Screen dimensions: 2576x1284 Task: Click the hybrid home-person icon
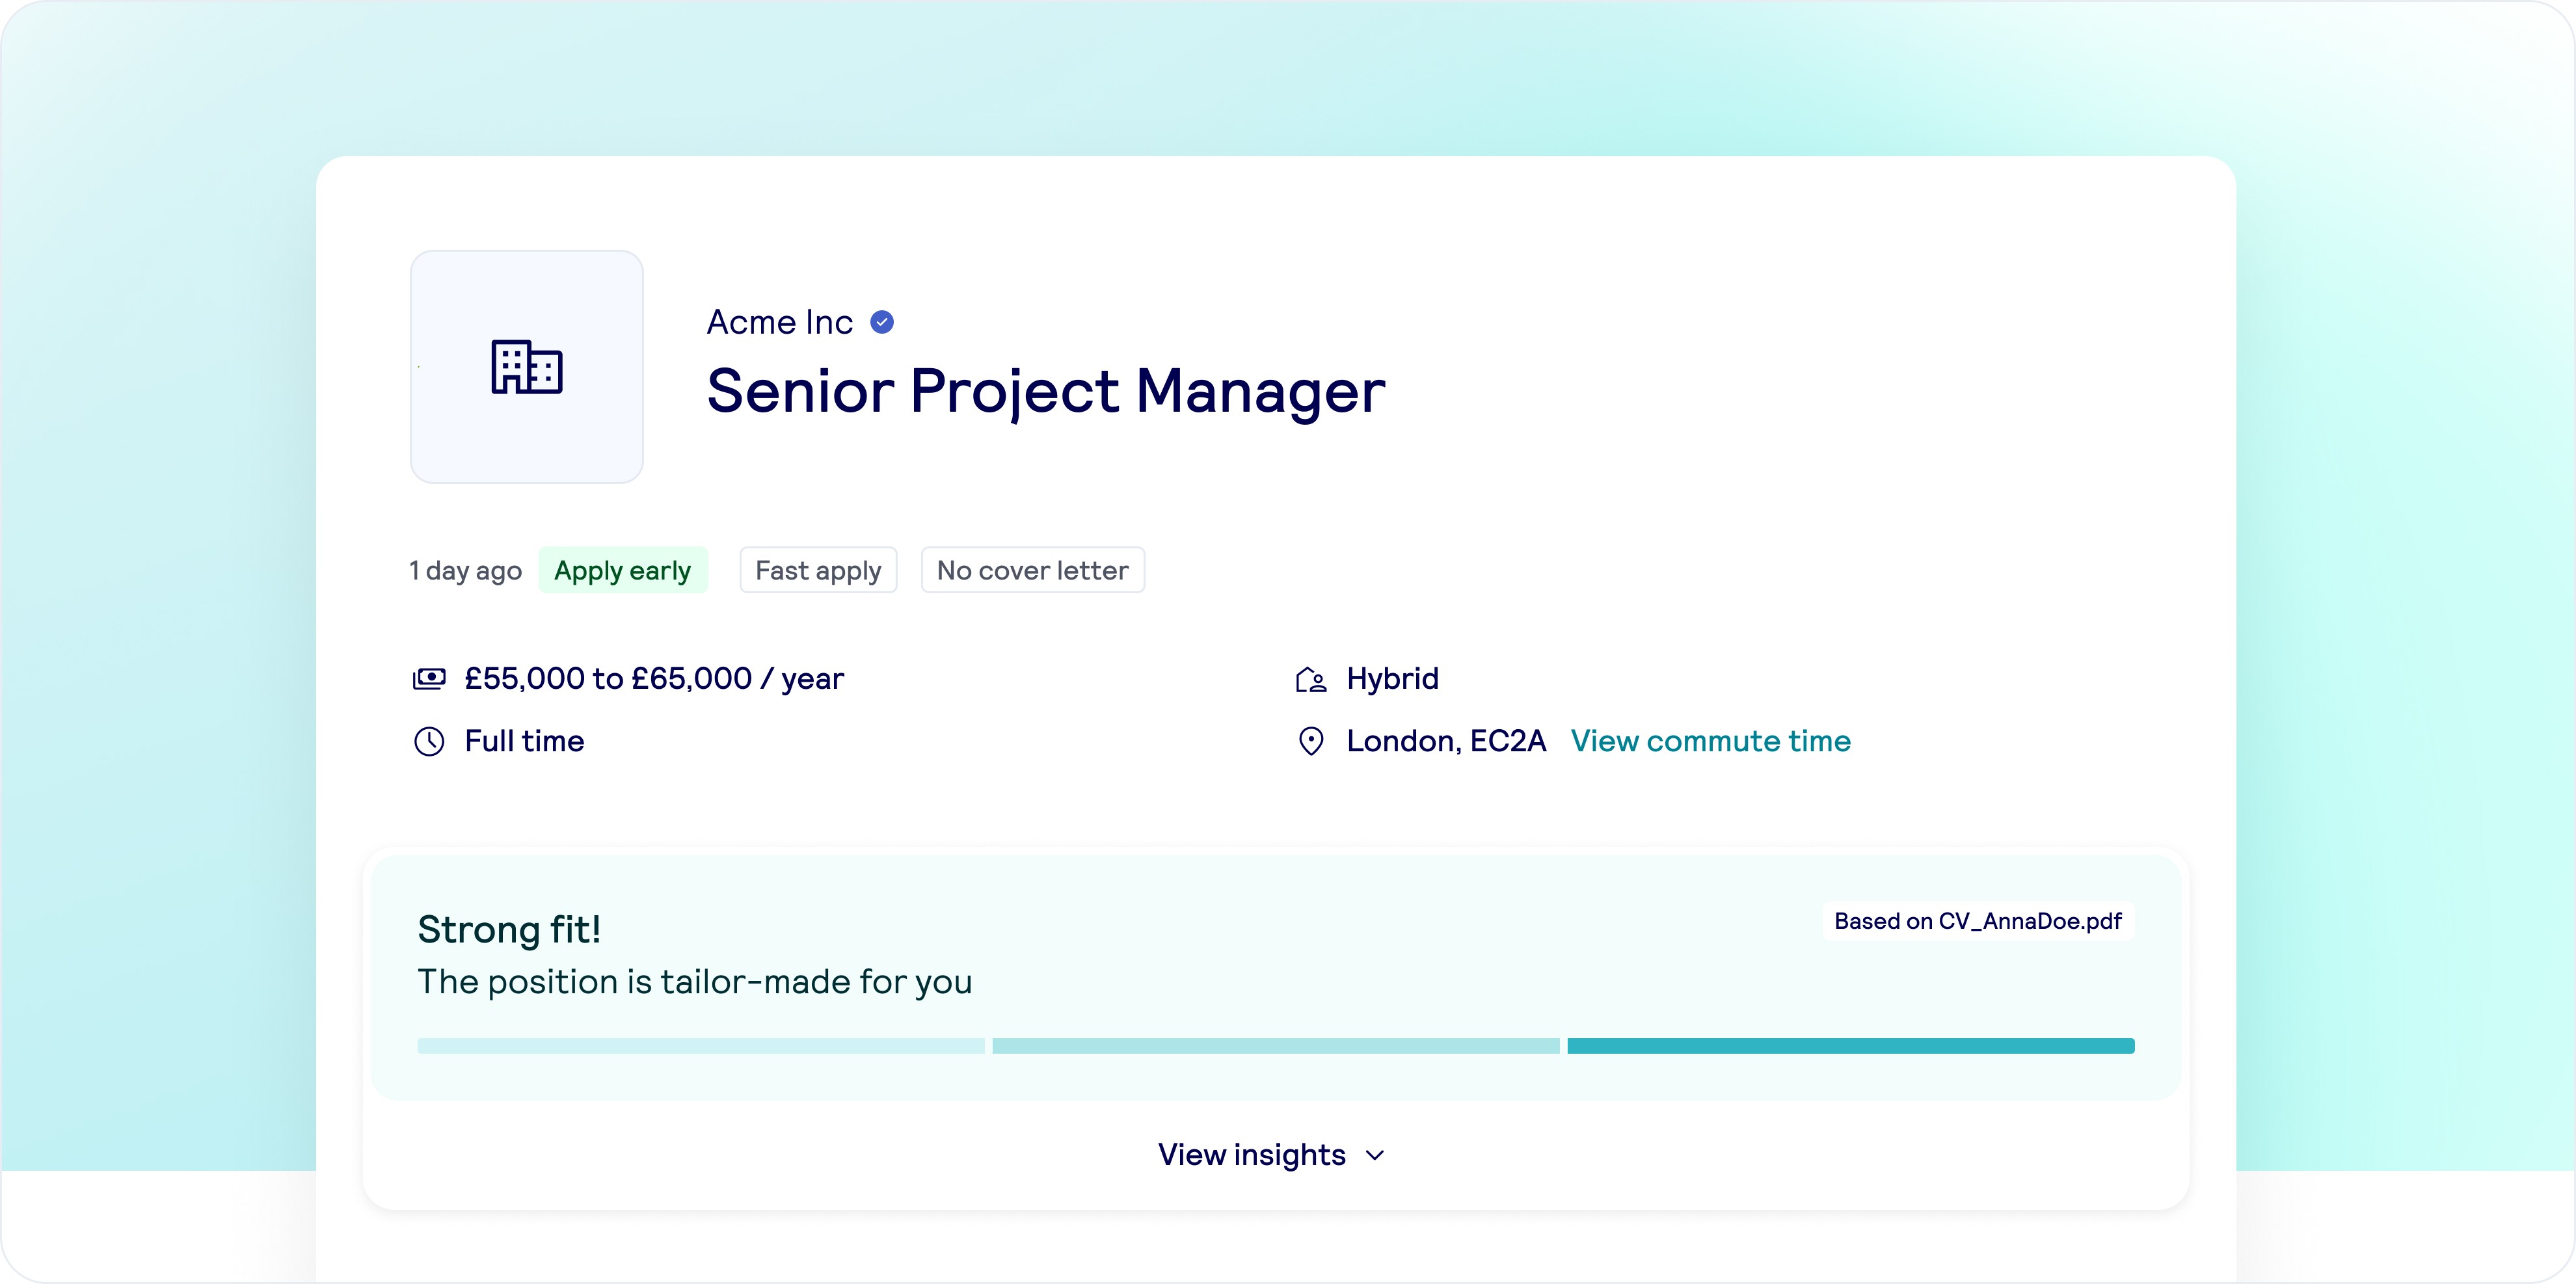coord(1310,680)
